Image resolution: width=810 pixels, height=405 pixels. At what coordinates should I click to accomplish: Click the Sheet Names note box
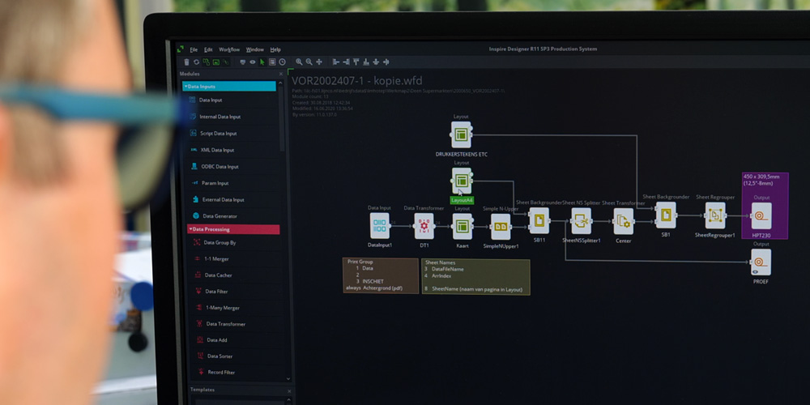(x=475, y=277)
